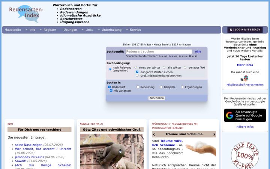Show next article with right chevron
The height and width of the screenshot is (169, 270).
214,134
